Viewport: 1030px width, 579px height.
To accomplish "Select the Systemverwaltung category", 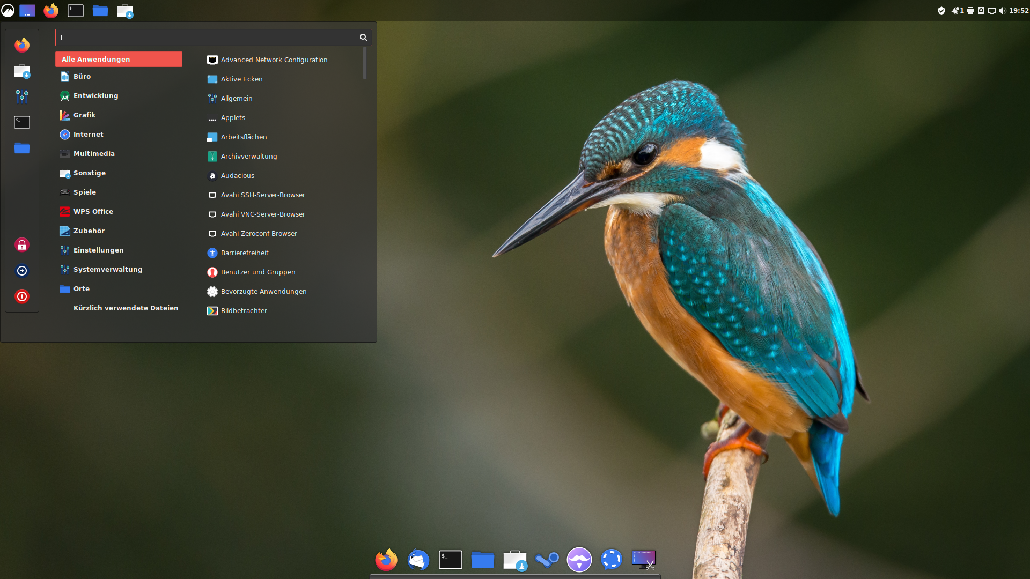I will coord(107,270).
